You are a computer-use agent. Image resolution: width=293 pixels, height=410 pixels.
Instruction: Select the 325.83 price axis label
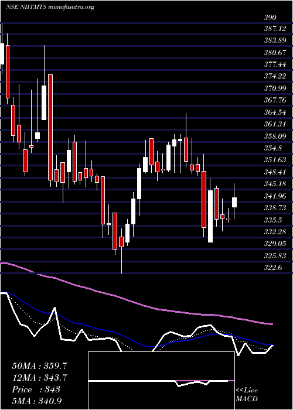(275, 256)
